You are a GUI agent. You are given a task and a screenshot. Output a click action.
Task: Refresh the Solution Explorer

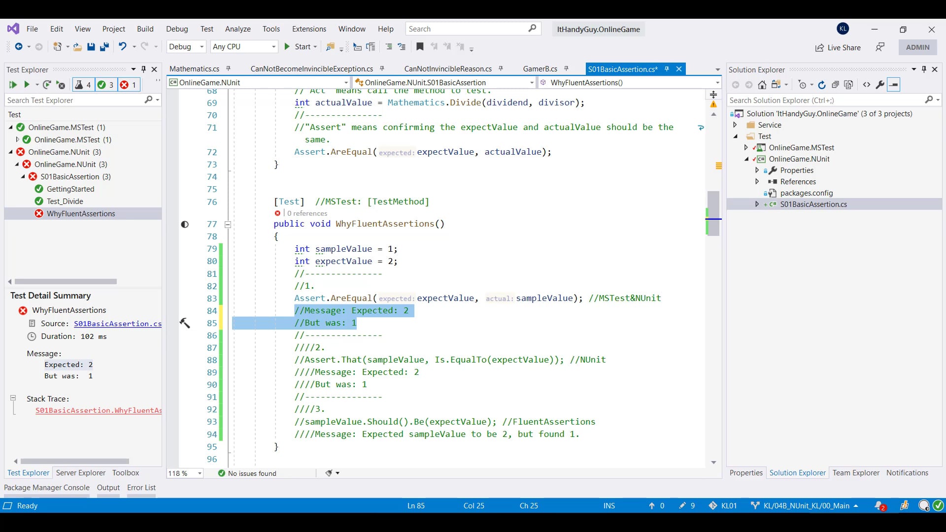coord(822,84)
